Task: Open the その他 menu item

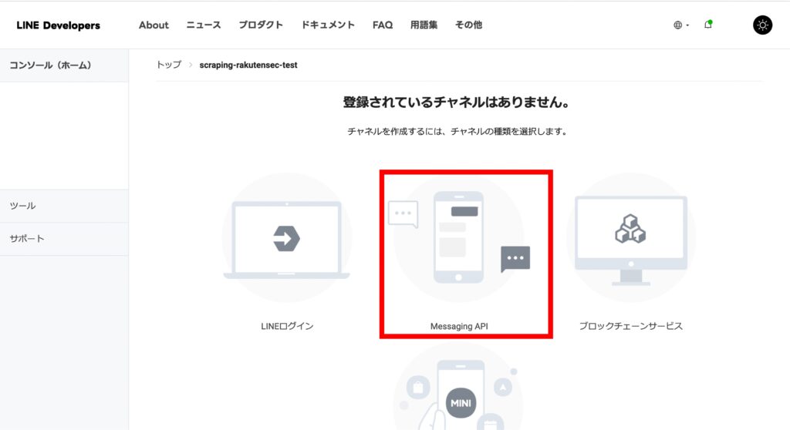Action: tap(468, 25)
